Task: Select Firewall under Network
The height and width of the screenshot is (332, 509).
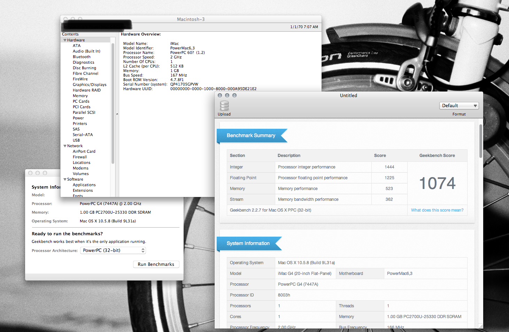Action: click(80, 157)
